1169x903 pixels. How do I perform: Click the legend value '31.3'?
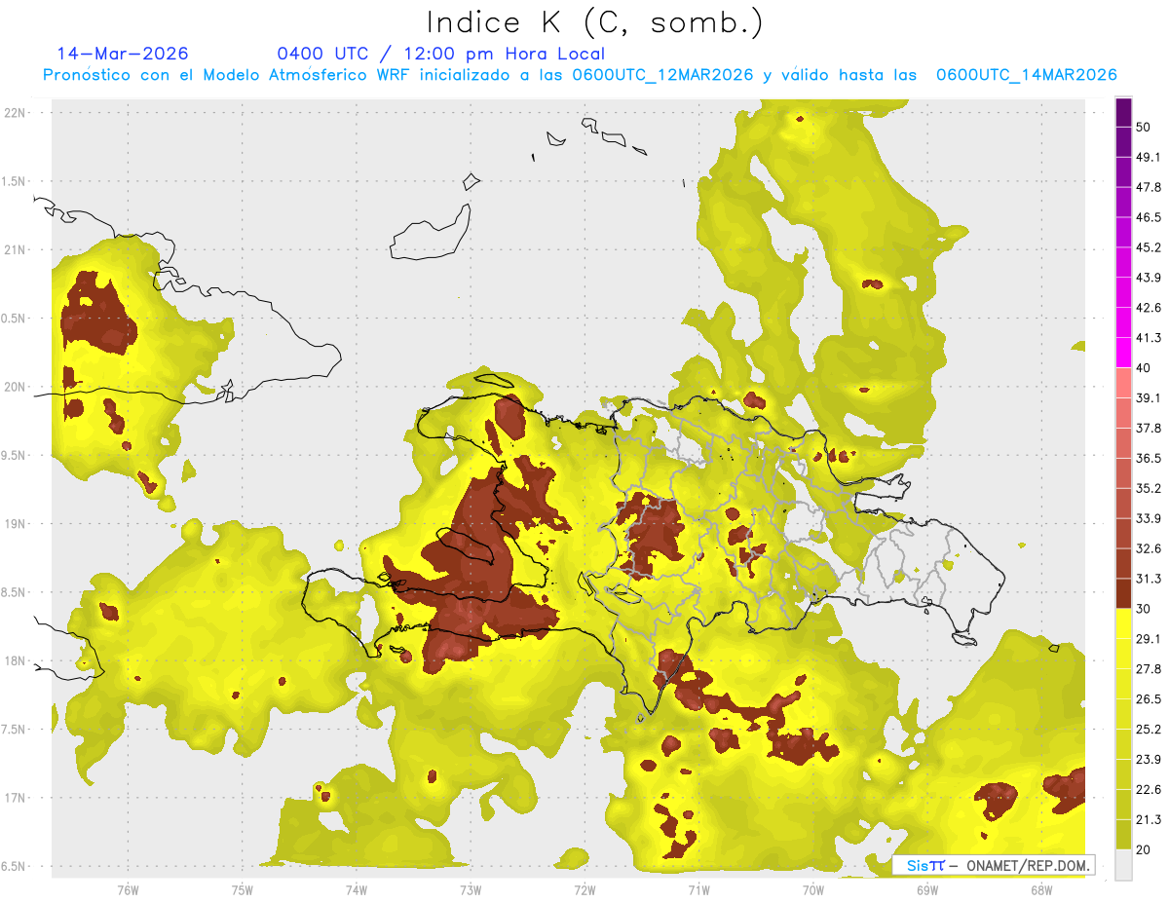[x=1149, y=579]
